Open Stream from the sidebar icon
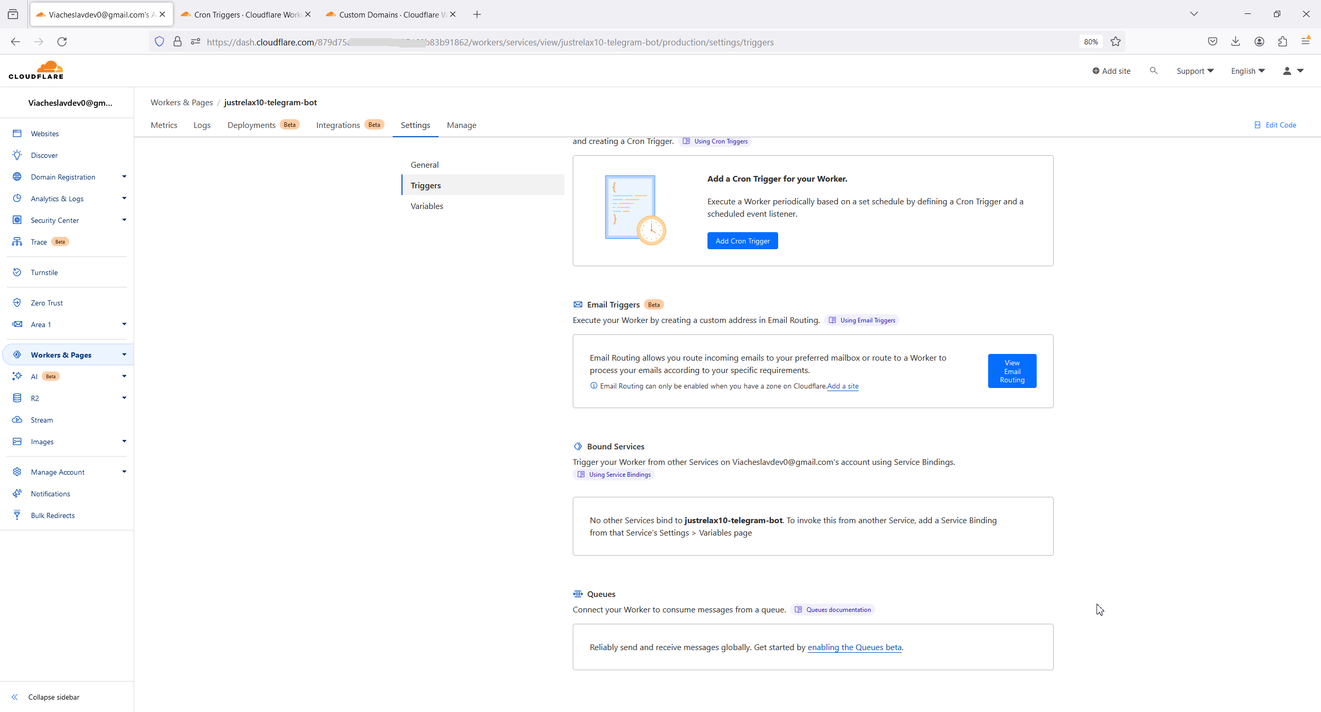The height and width of the screenshot is (712, 1321). point(17,420)
